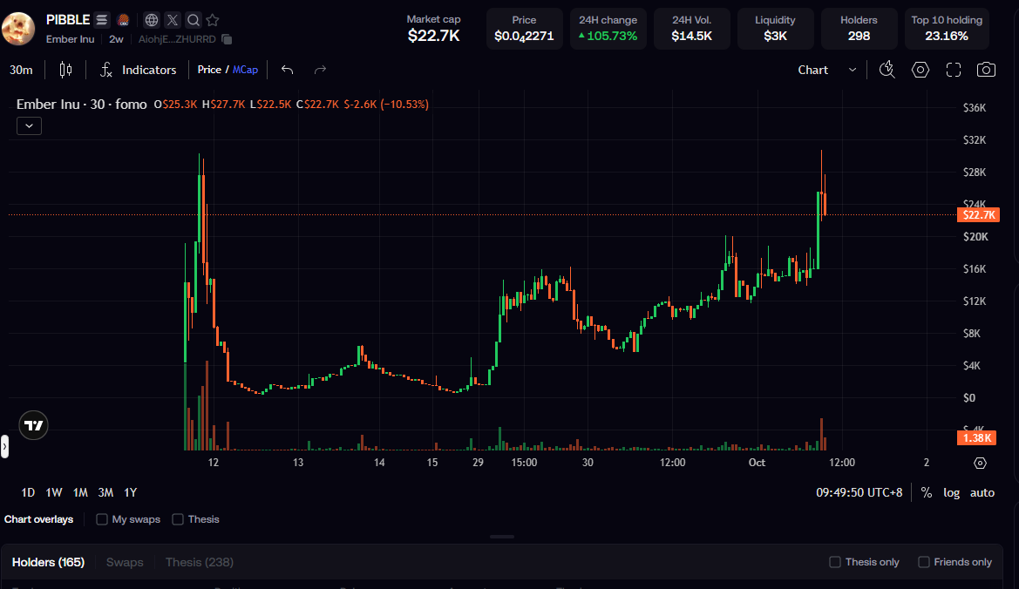Take a chart snapshot with camera icon
The height and width of the screenshot is (589, 1019).
986,70
